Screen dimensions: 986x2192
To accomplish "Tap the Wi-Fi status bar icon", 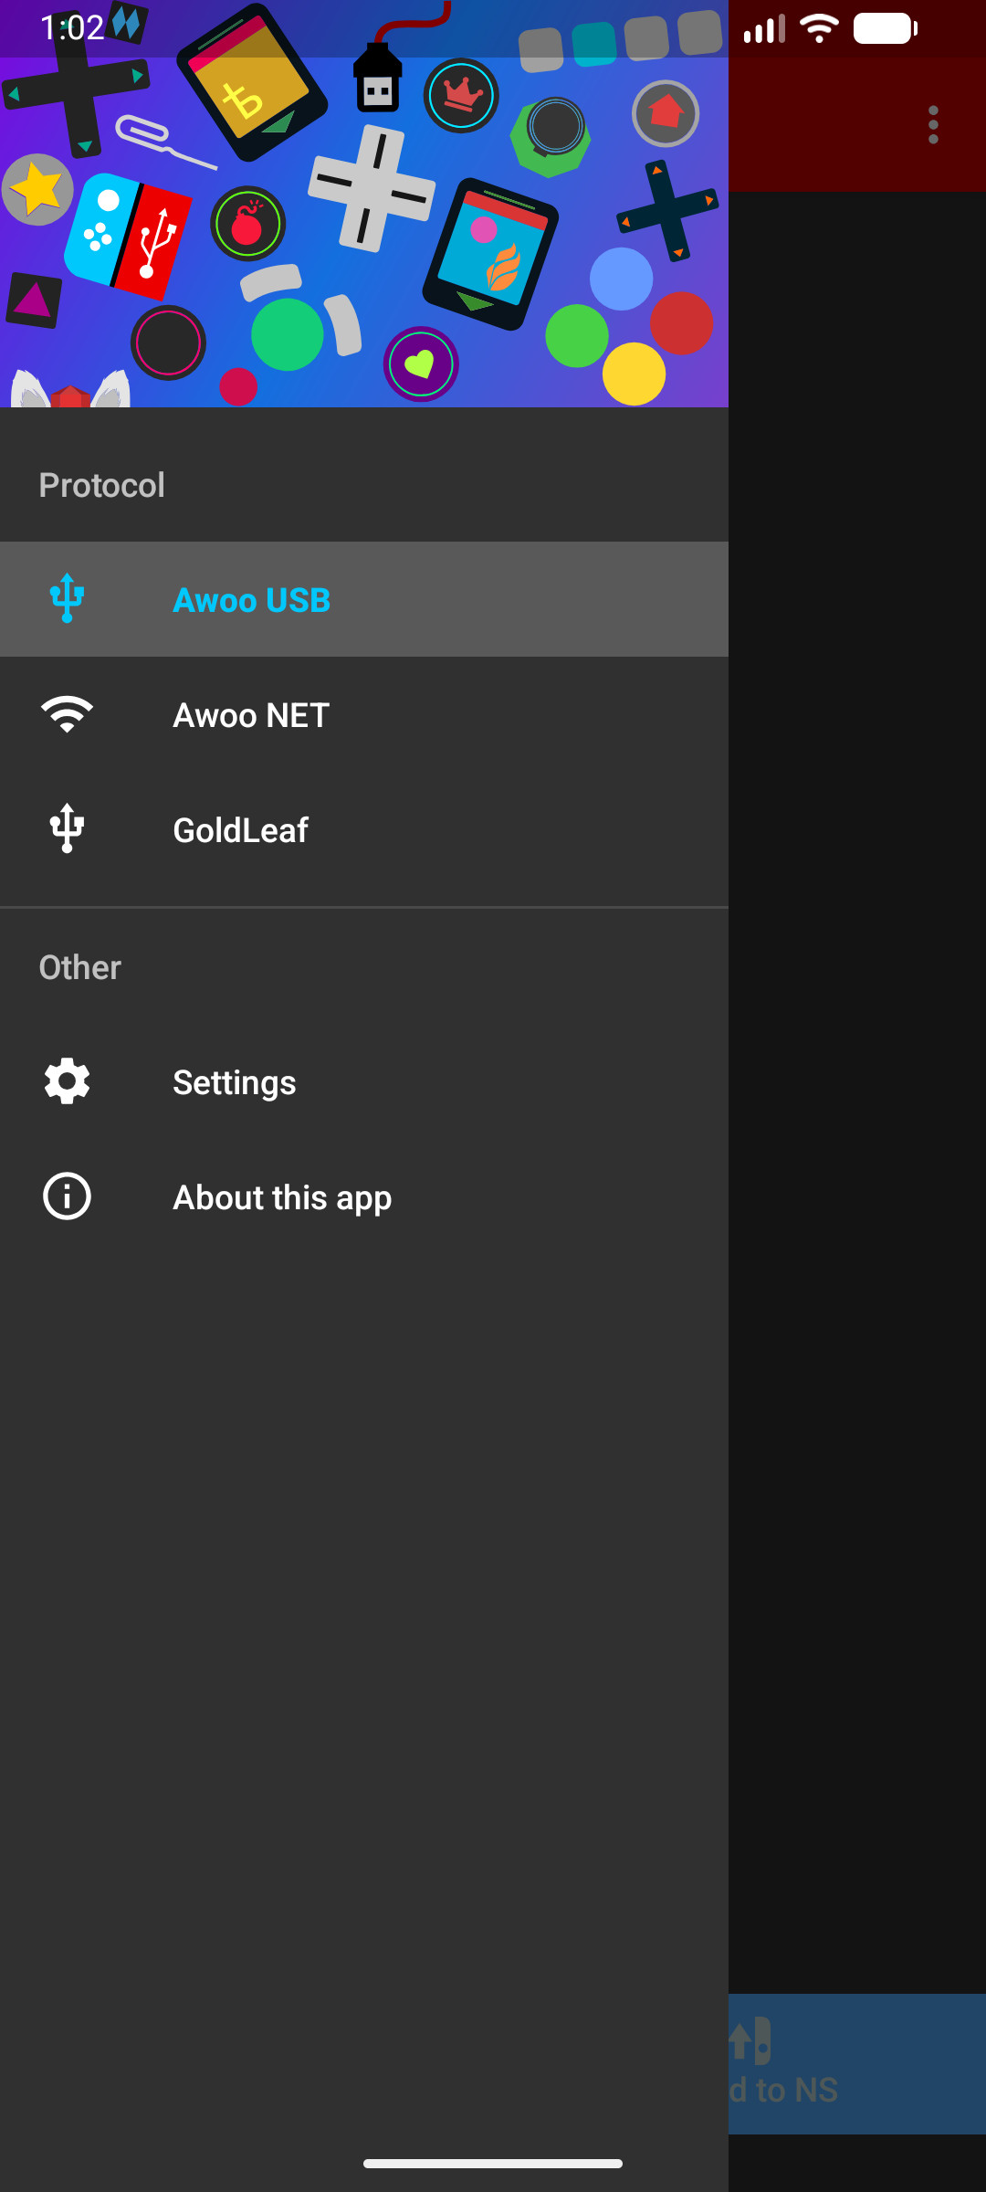I will pos(819,28).
